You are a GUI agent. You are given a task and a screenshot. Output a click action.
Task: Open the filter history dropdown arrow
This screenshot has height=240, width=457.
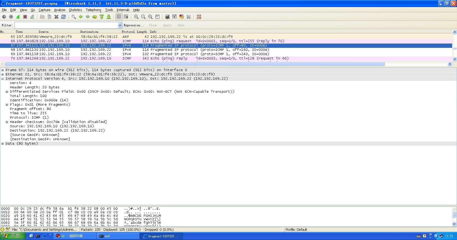pos(120,25)
